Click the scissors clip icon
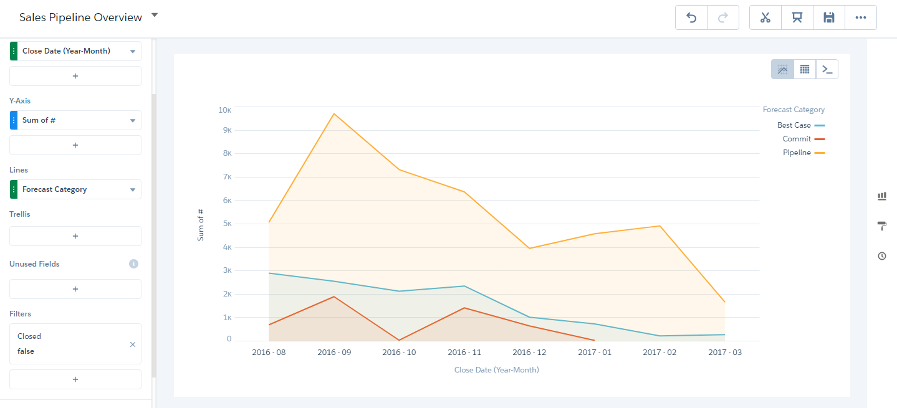897x408 pixels. 765,17
